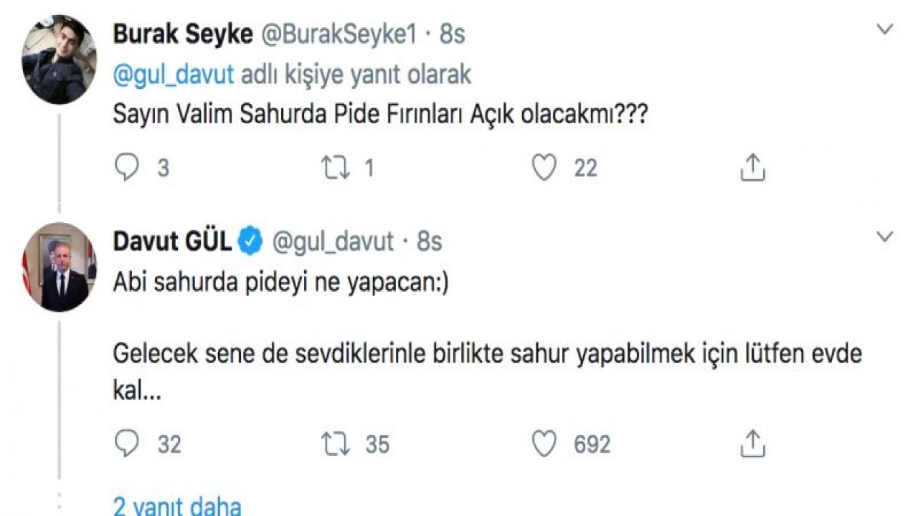Toggle retweet on Davut GÜL's tweet
918x516 pixels.
coord(334,443)
